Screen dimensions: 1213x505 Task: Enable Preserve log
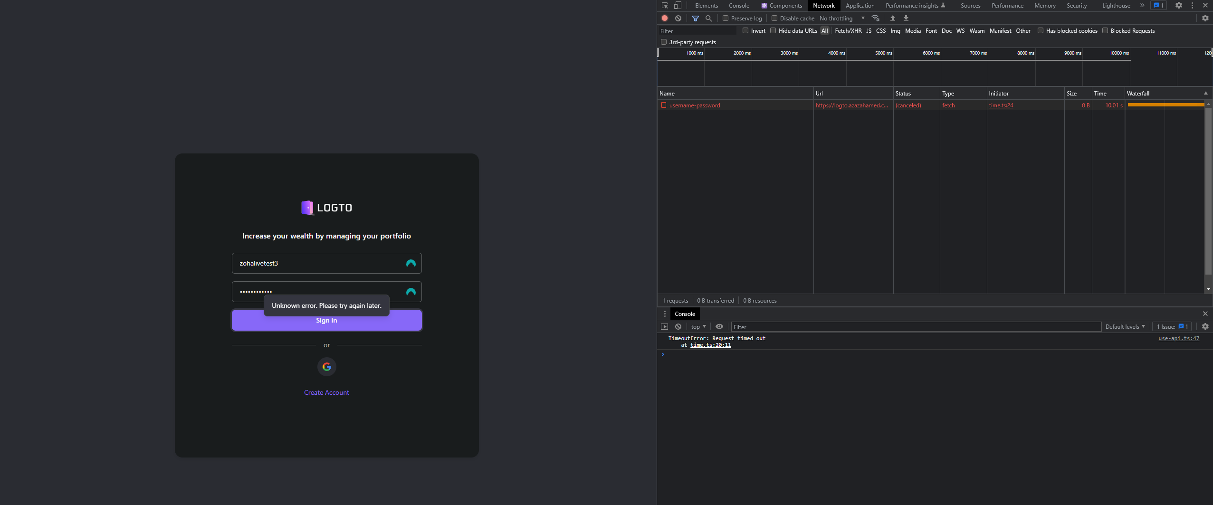(726, 18)
